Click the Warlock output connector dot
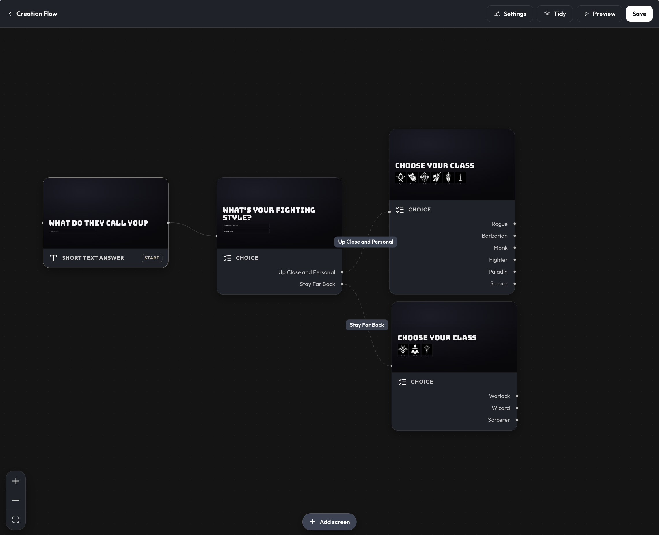659x535 pixels. click(x=517, y=396)
